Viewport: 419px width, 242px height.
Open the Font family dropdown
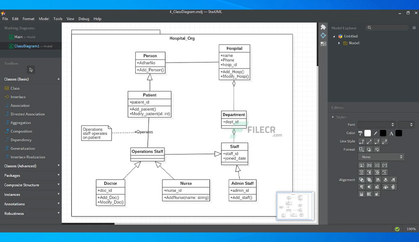click(377, 124)
